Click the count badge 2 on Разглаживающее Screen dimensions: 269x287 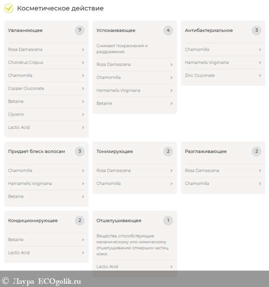point(256,151)
